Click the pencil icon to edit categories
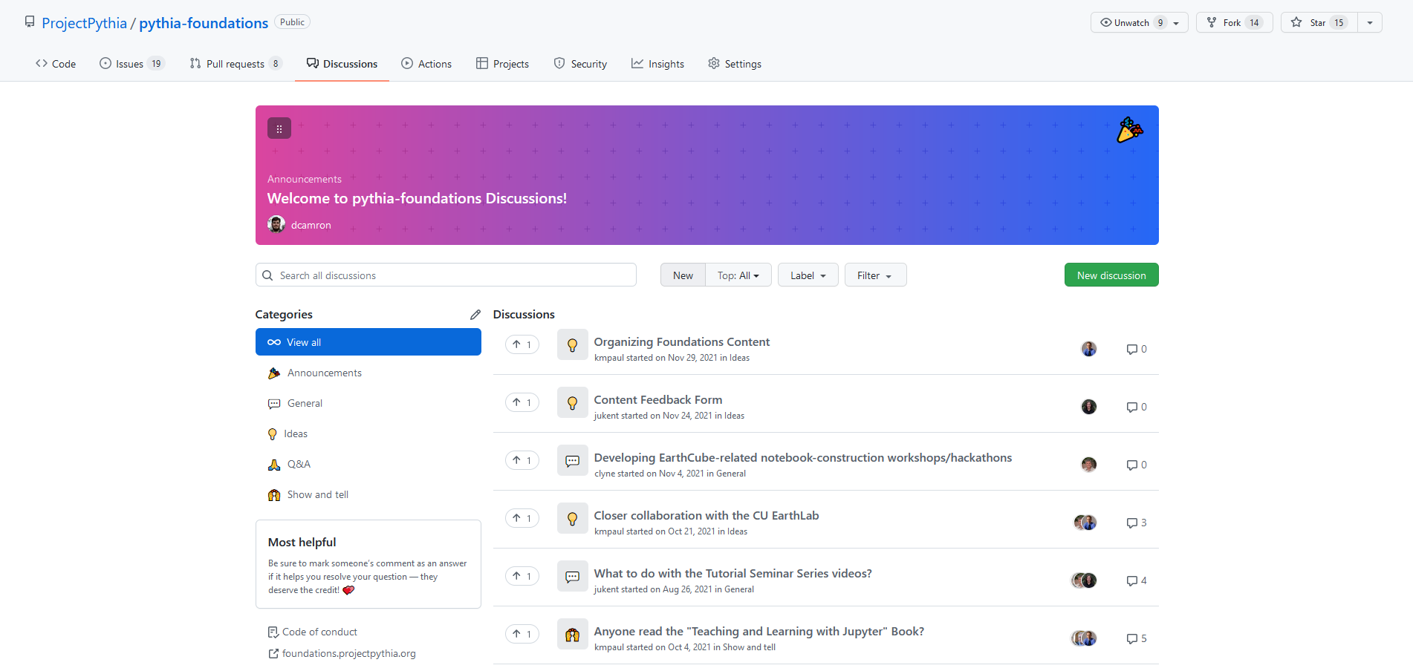This screenshot has width=1413, height=671. 475,315
